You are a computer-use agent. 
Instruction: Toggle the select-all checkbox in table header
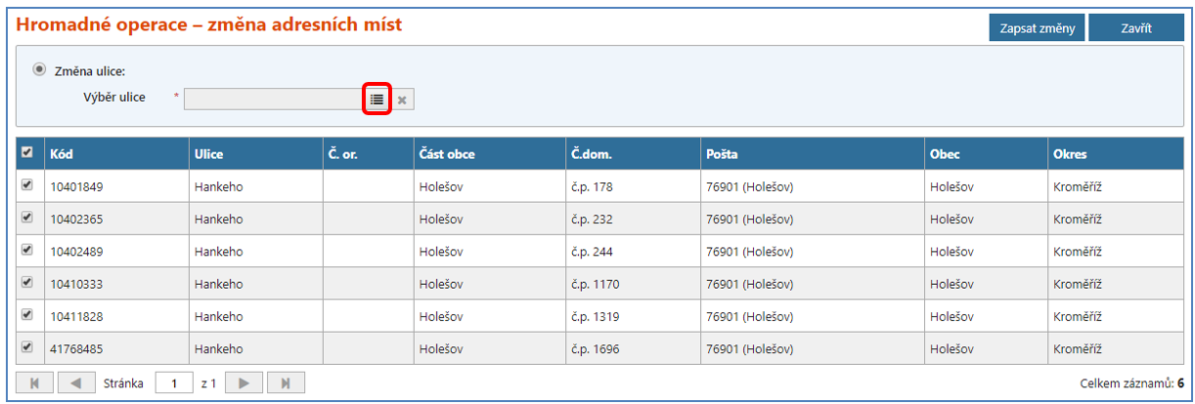pos(27,153)
